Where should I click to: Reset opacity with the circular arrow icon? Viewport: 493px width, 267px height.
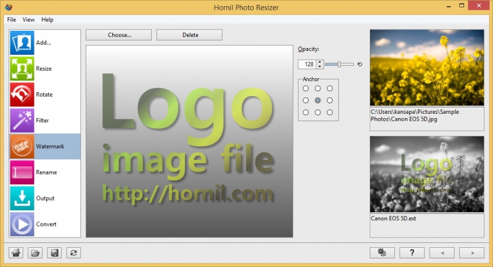[x=360, y=65]
